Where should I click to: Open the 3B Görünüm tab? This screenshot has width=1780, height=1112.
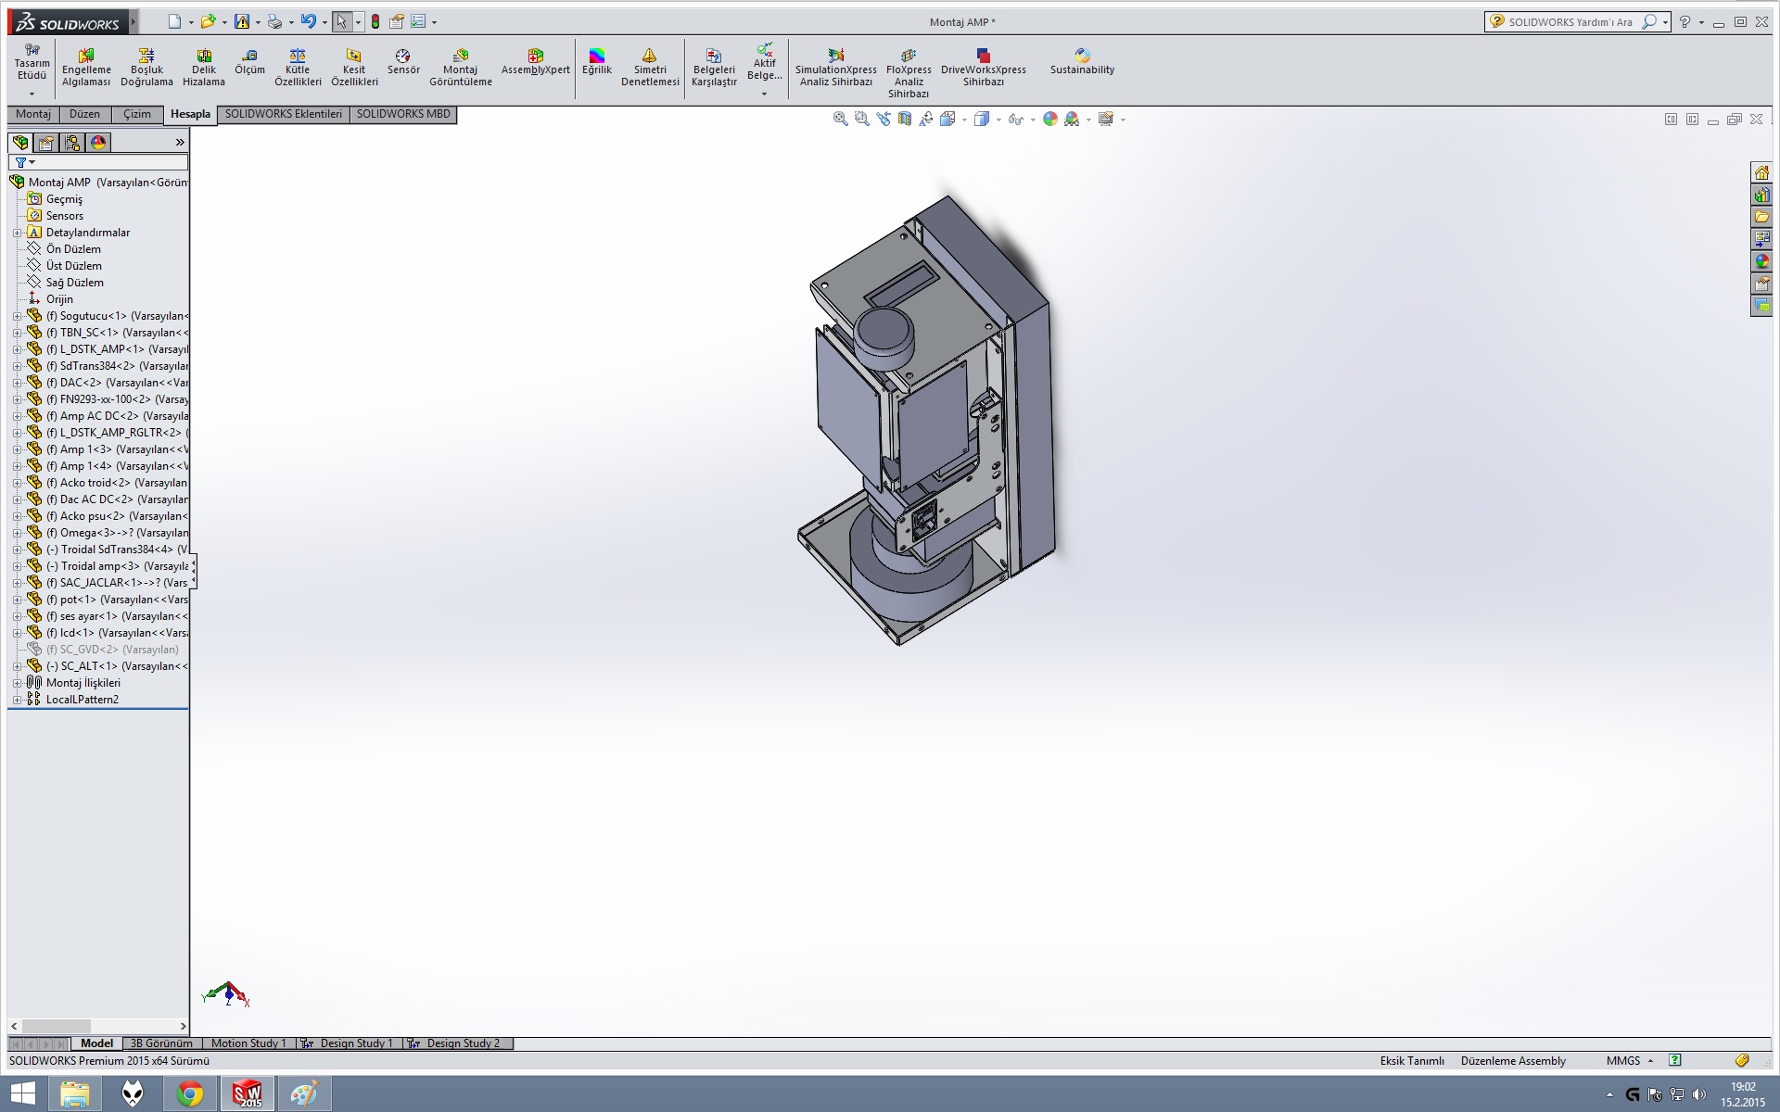(x=161, y=1043)
